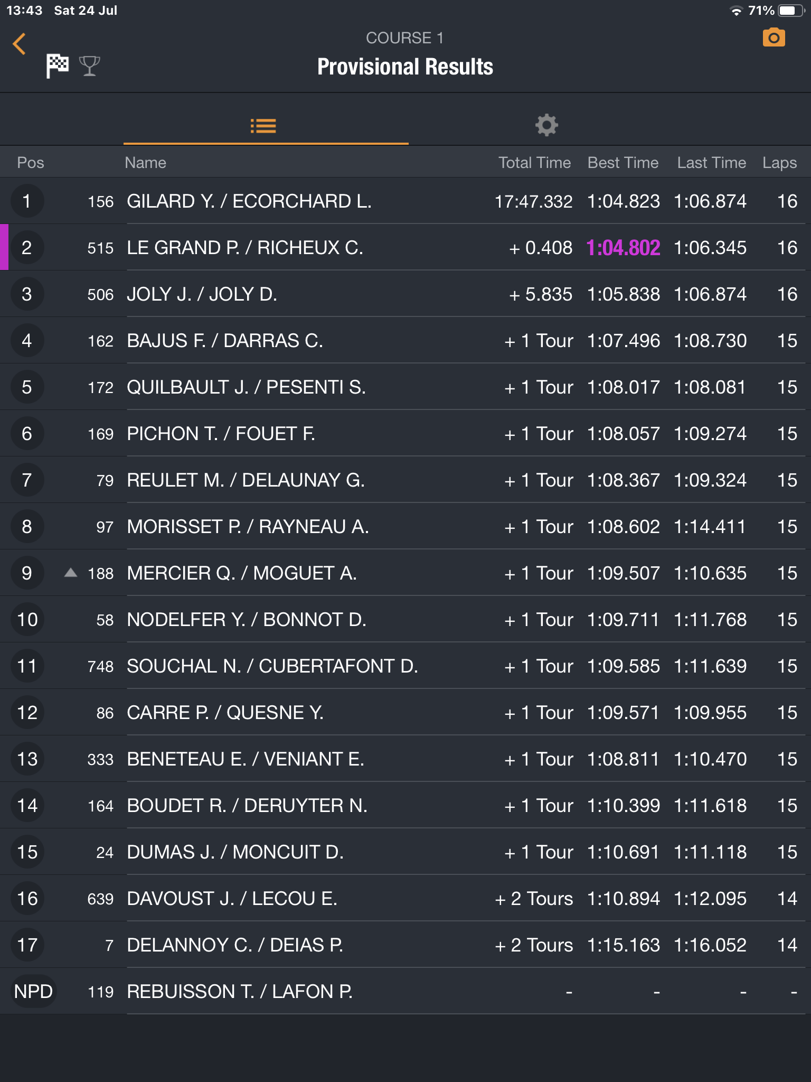Open REBUISSON T. / LAFON P. entry
This screenshot has width=811, height=1082.
[x=405, y=991]
